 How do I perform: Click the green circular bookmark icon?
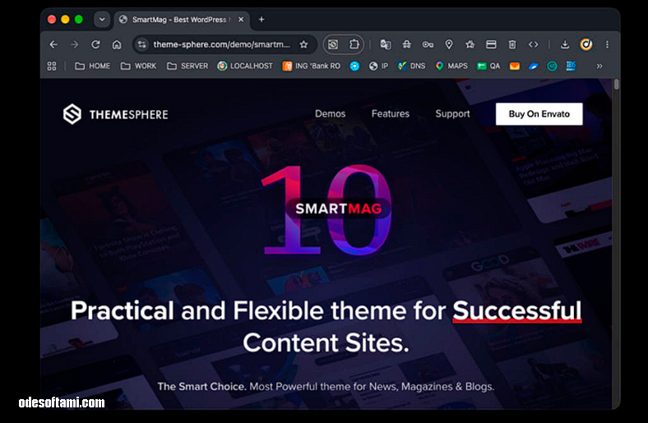[x=552, y=66]
